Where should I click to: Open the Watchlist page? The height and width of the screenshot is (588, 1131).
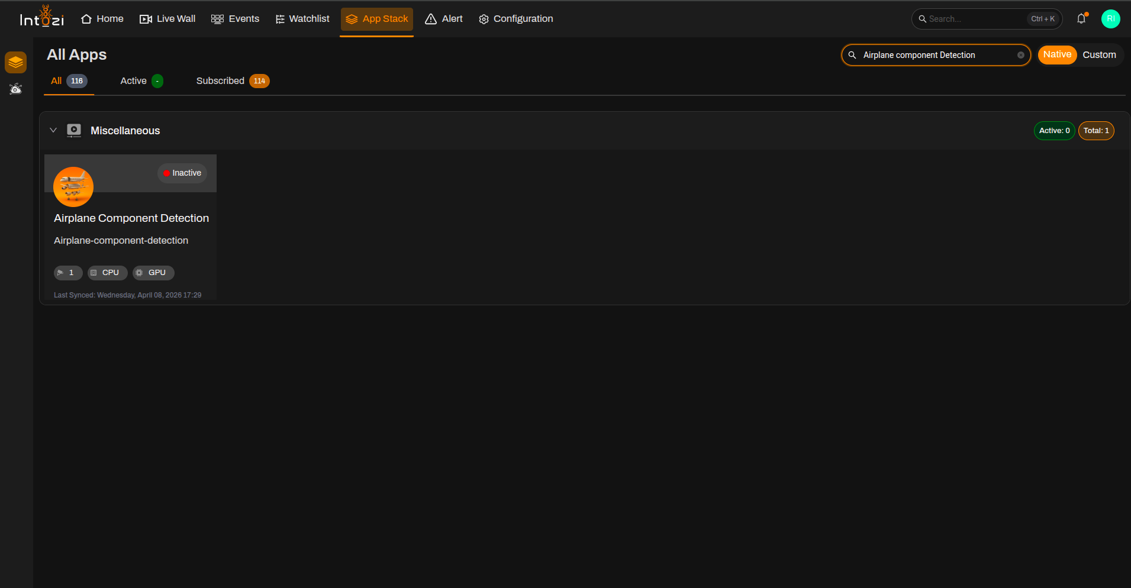click(x=302, y=19)
